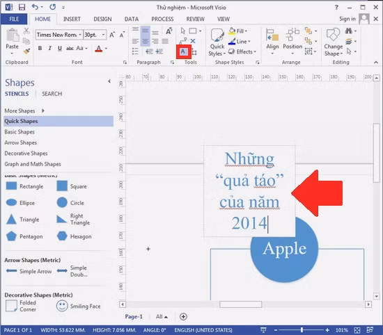Image resolution: width=383 pixels, height=335 pixels.
Task: Decrease font size with the small A icon
Action: [122, 35]
